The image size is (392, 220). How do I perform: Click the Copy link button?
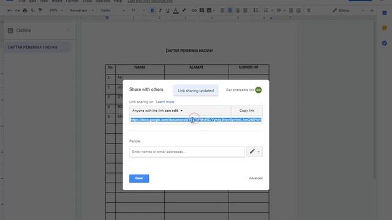coord(247,111)
